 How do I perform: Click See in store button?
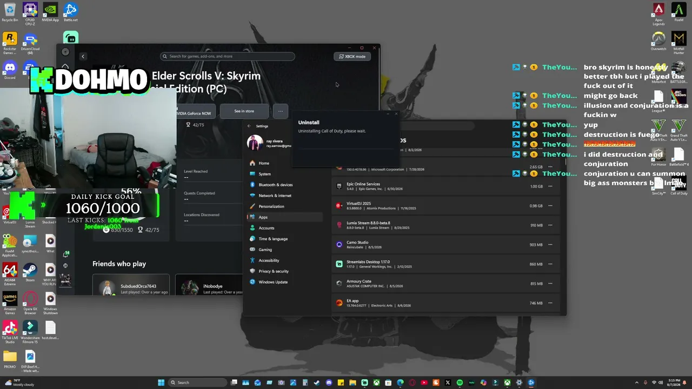244,111
